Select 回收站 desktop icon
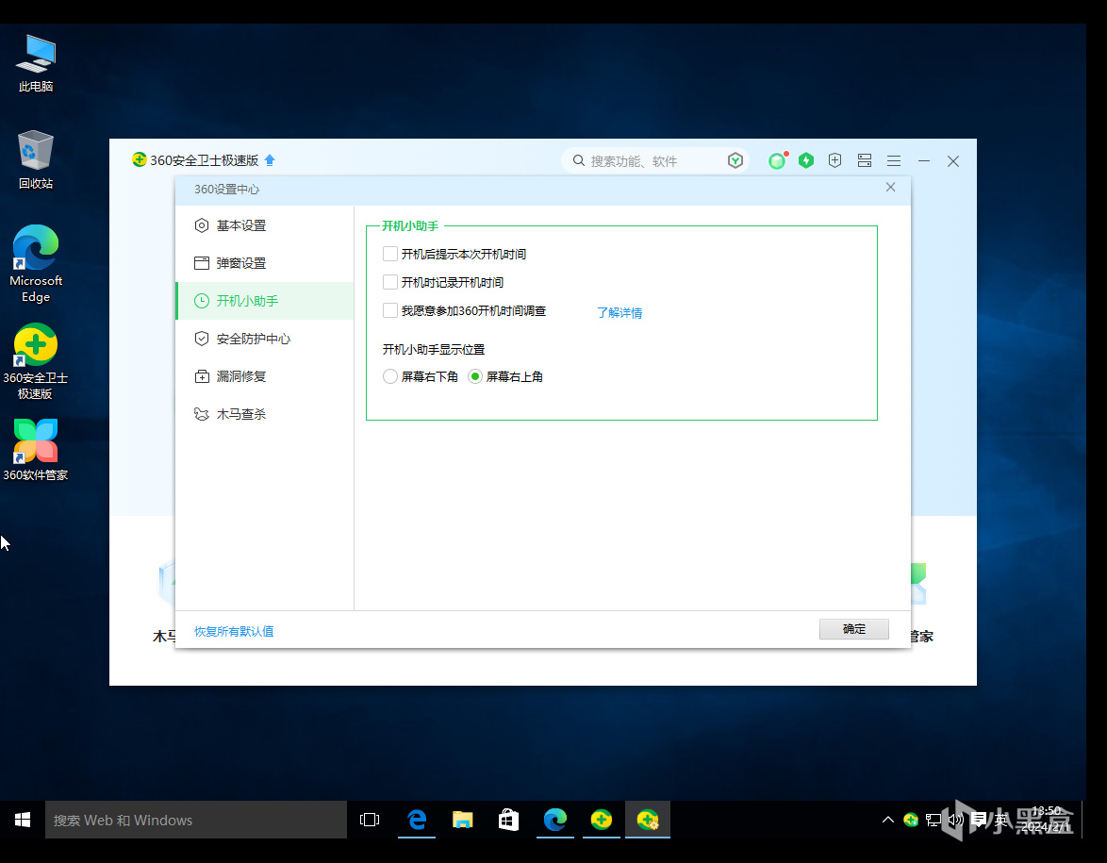This screenshot has width=1107, height=863. coord(35,160)
